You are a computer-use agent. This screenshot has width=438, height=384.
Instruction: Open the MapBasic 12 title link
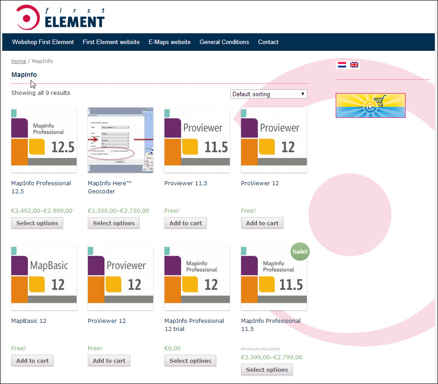coord(29,321)
